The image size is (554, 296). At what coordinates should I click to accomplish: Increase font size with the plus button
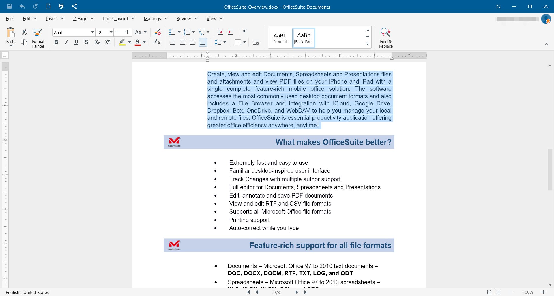pos(127,32)
